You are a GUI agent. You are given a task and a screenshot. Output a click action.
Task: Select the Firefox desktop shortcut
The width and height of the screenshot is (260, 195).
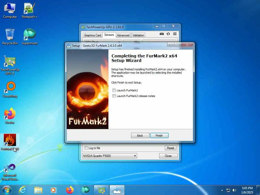point(10,116)
